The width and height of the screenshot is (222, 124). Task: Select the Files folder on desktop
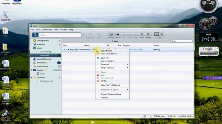click(6, 32)
